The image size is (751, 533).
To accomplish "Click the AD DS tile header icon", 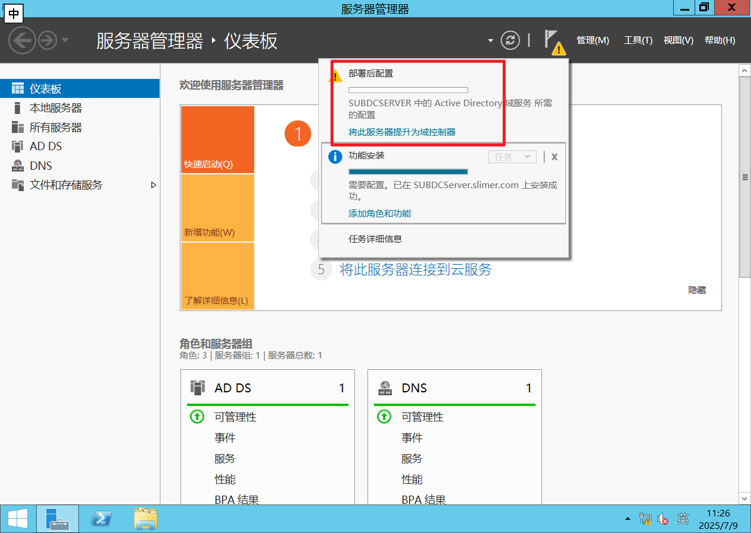I will coord(197,388).
